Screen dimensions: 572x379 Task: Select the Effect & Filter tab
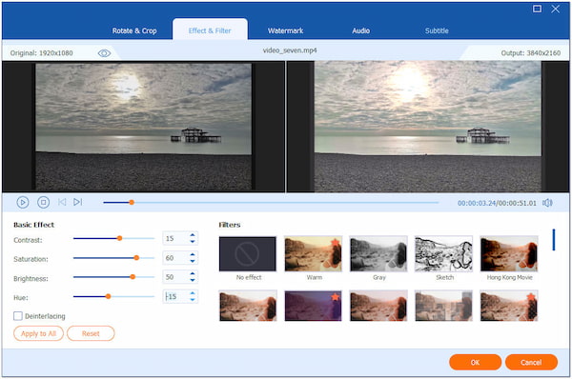coord(210,30)
